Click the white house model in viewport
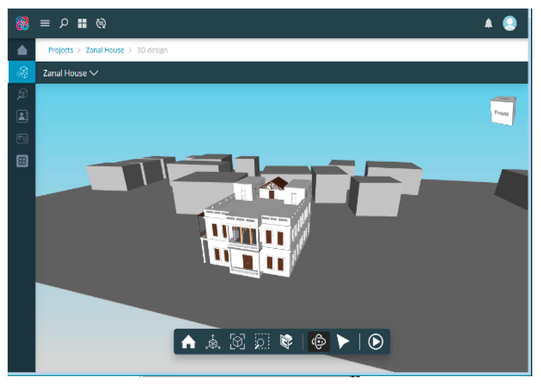Image resolution: width=541 pixels, height=384 pixels. click(255, 228)
